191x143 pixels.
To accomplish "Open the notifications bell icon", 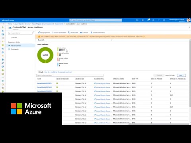I will (x=148, y=20).
